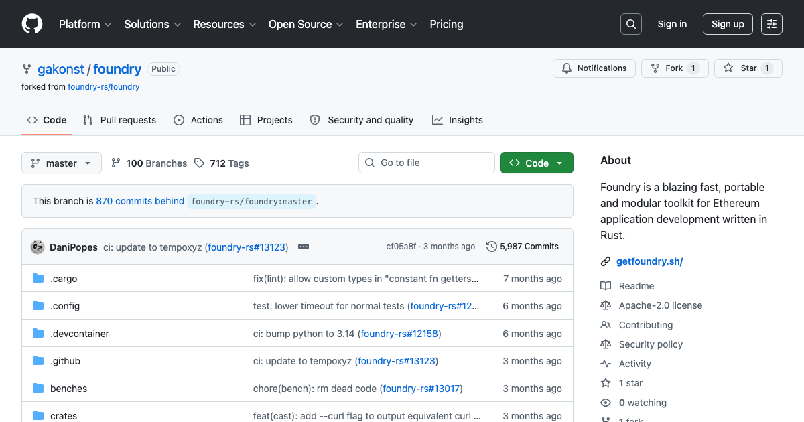
Task: Click the .cargo folder icon
Action: point(38,279)
